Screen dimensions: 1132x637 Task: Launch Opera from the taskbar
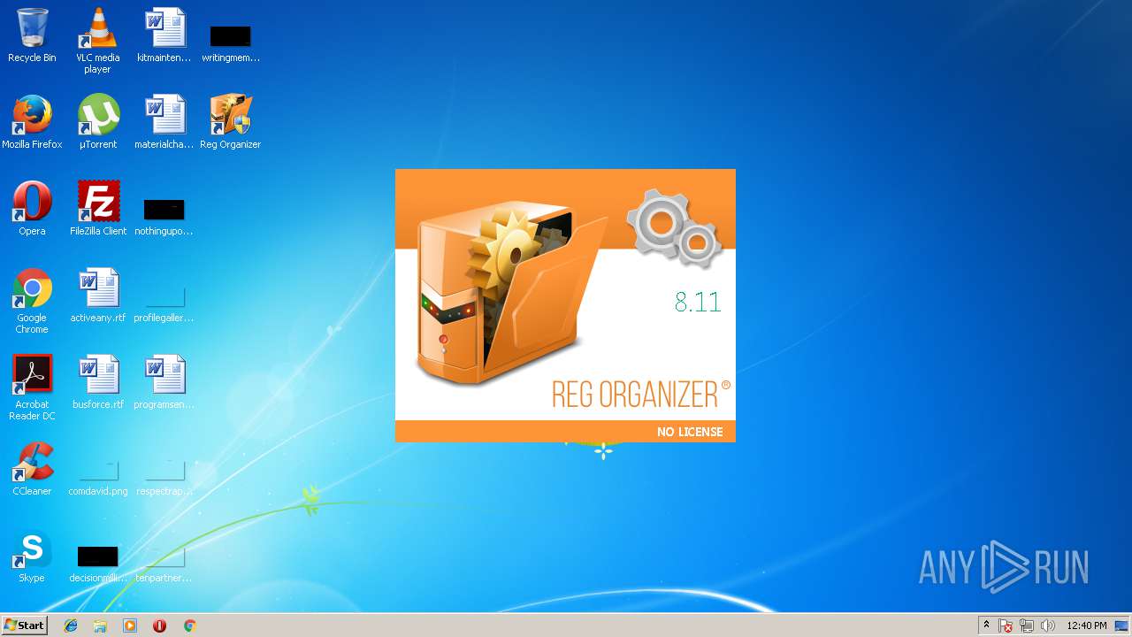[159, 625]
